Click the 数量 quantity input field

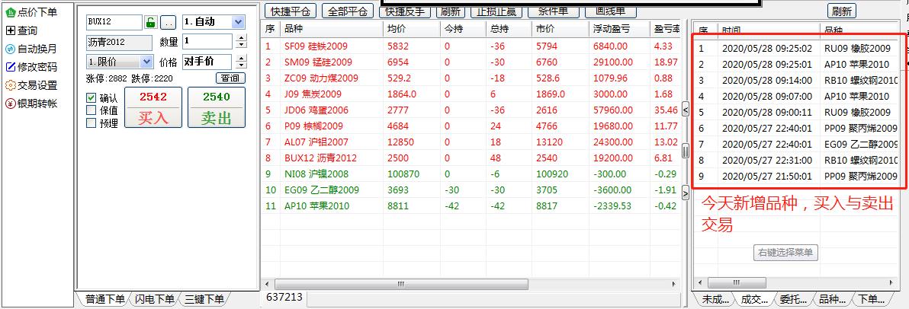(x=207, y=41)
